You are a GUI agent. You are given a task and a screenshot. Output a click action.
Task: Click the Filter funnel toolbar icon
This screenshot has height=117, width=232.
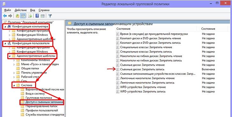50,16
